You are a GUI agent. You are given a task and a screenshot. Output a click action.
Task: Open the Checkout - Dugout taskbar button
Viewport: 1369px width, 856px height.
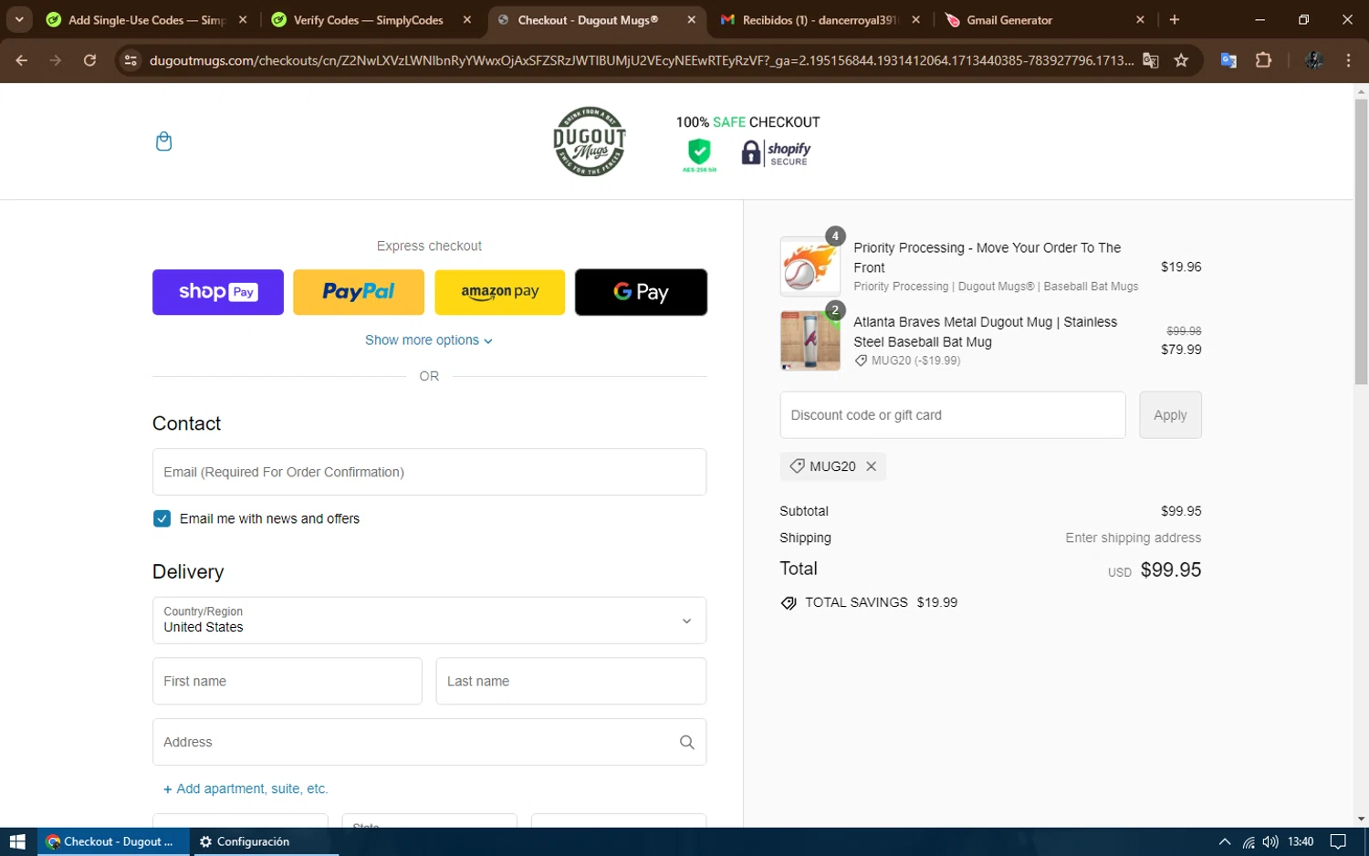(x=113, y=841)
